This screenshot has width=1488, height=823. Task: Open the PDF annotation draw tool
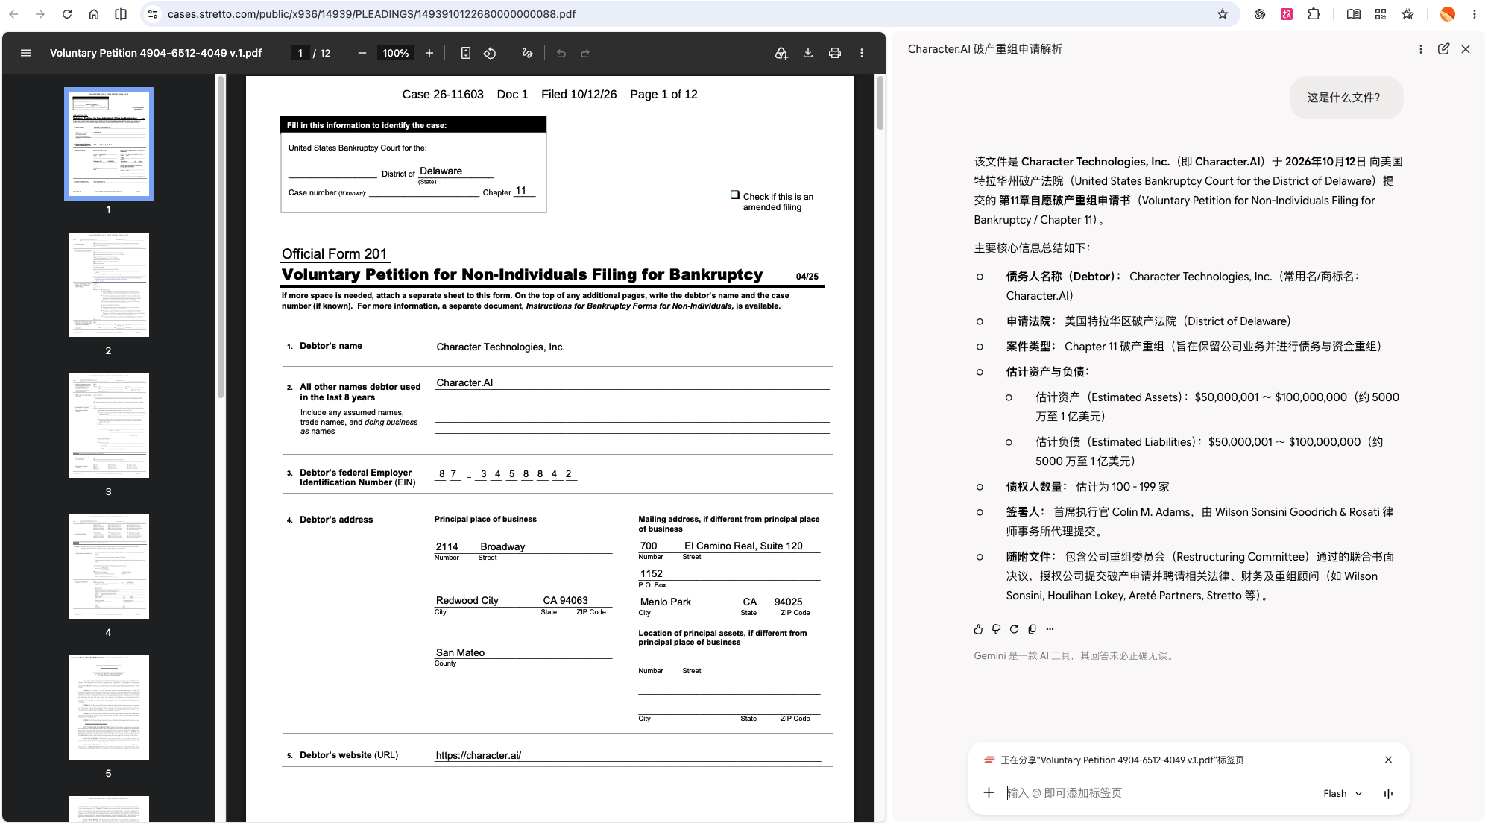pos(528,53)
